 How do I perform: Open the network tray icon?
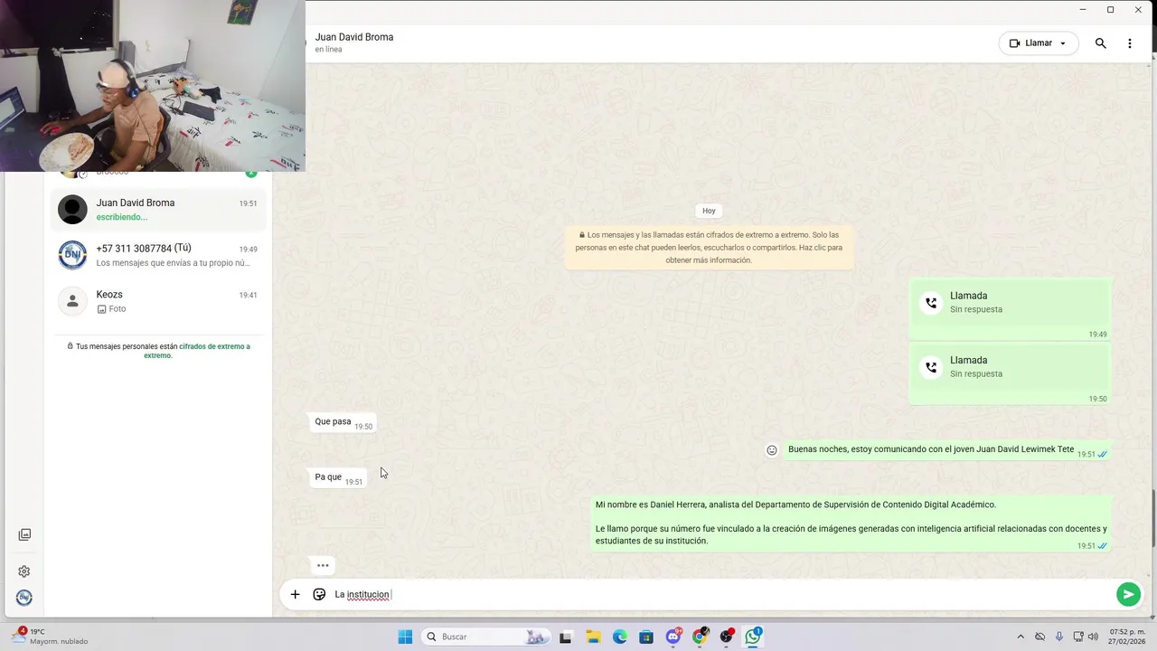[1077, 637]
